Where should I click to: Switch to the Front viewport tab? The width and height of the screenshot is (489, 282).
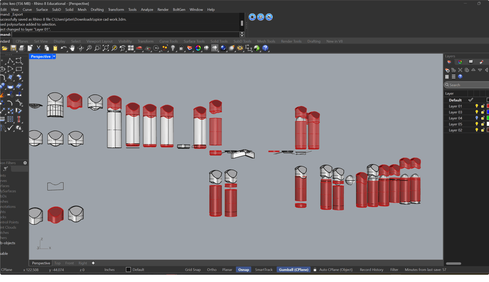[x=70, y=263]
